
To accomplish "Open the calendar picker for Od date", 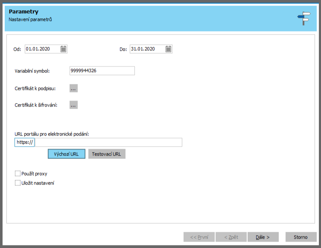I will click(63, 49).
